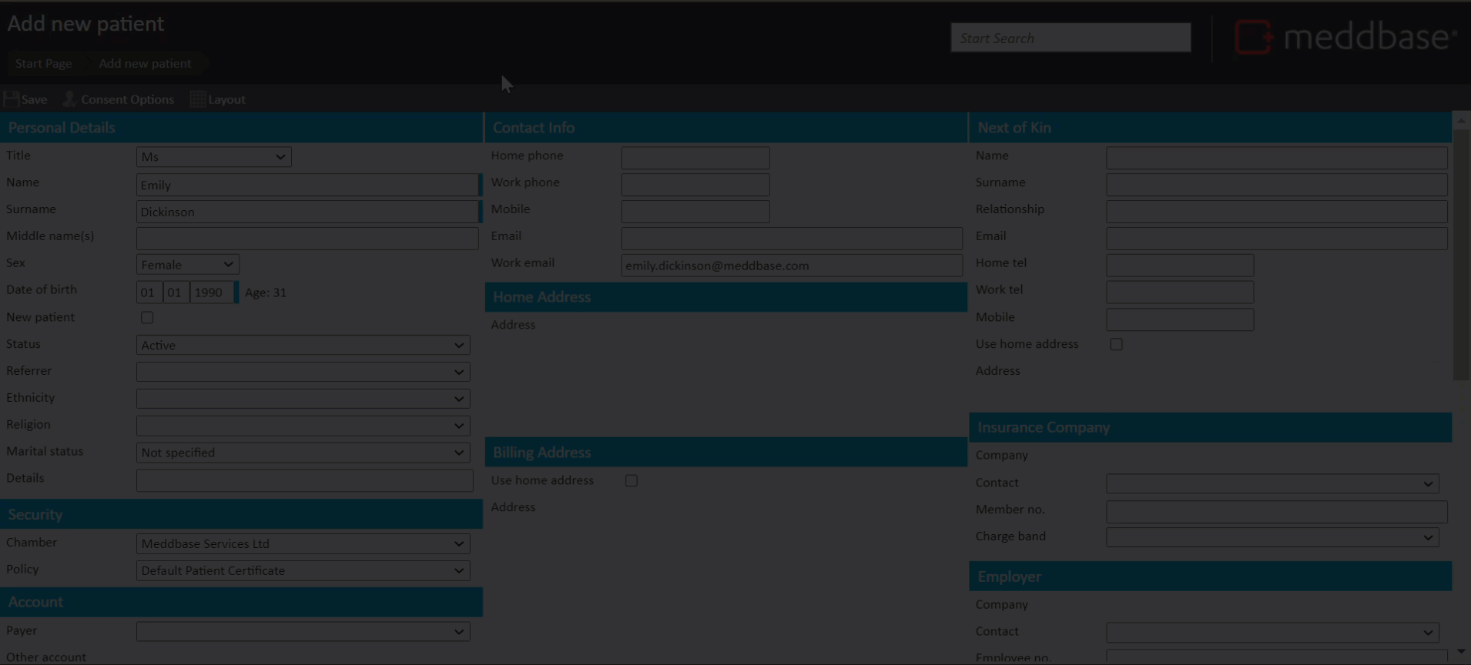Click the Save disk icon
This screenshot has width=1471, height=665.
(x=12, y=99)
